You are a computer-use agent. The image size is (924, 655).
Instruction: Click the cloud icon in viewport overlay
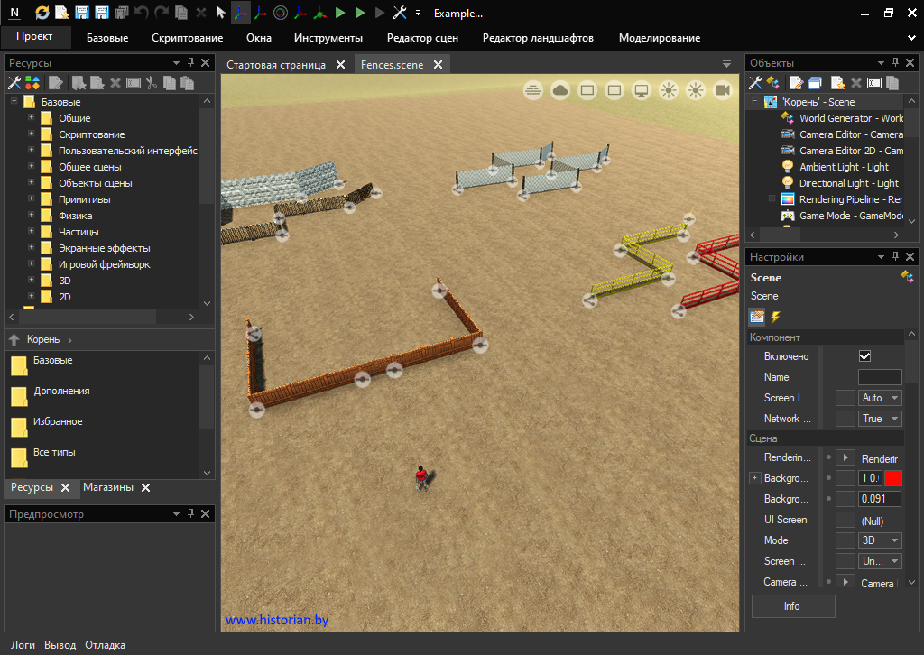pos(559,90)
